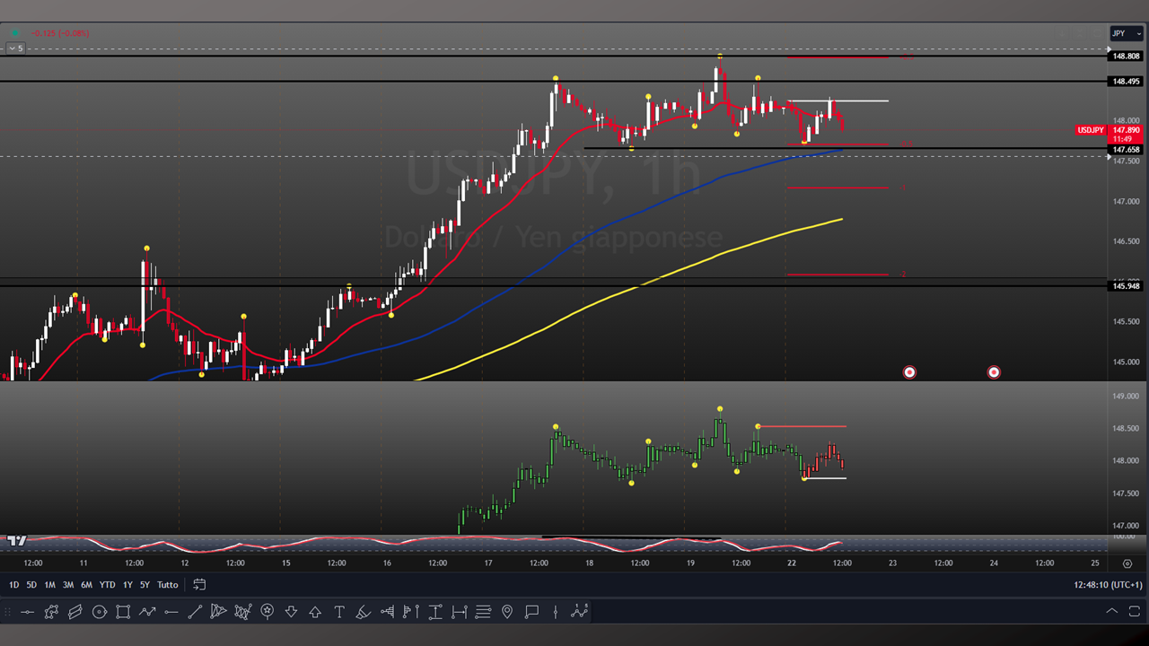1149x646 pixels.
Task: Select the flag signpost tool
Action: (x=411, y=612)
